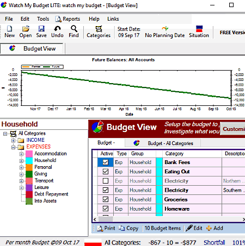Viewport: 245px width, 246px height.
Task: Click the INCOME folder icon
Action: tap(21, 140)
